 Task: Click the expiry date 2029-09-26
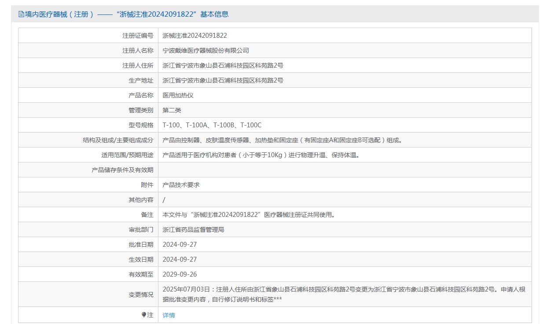[180, 274]
